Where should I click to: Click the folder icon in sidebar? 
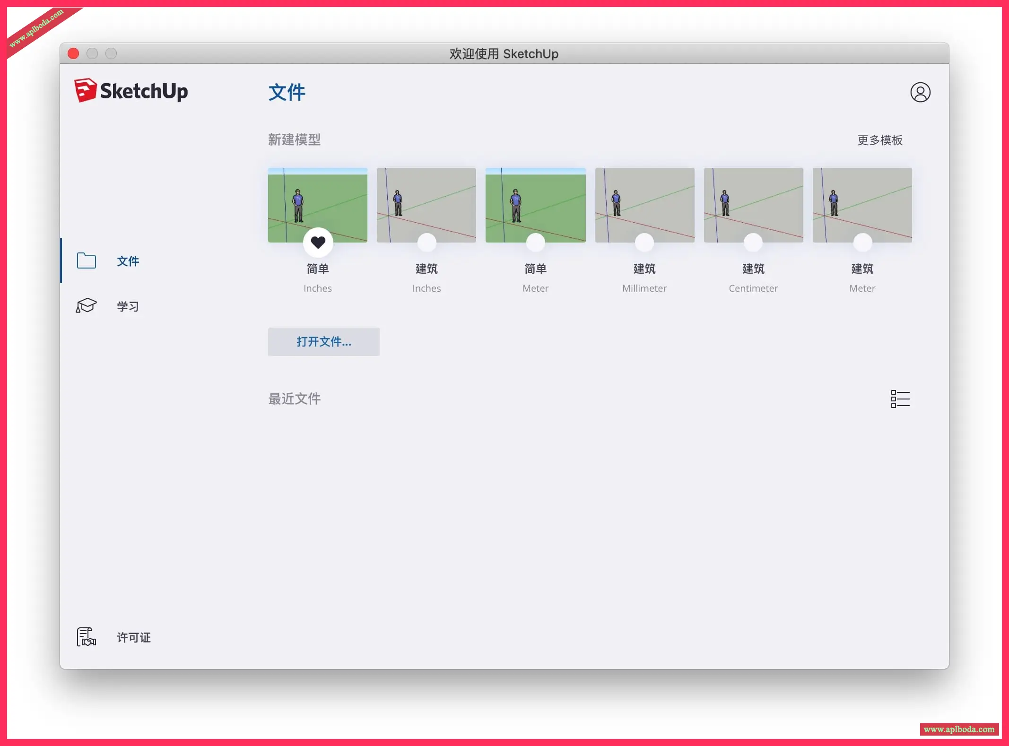coord(86,260)
